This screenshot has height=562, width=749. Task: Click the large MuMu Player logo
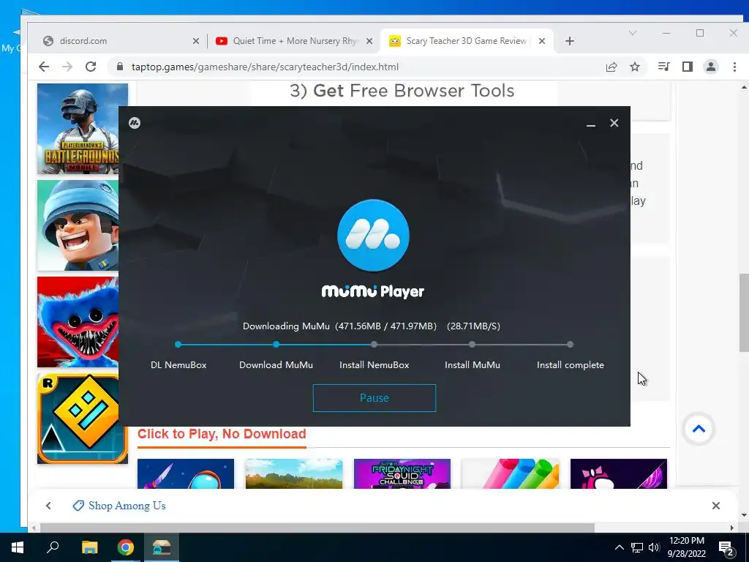[373, 235]
